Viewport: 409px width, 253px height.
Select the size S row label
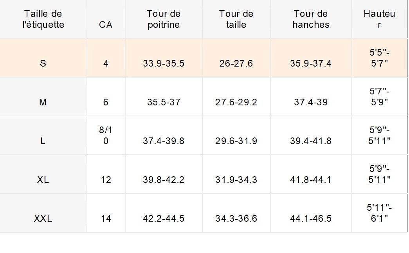pyautogui.click(x=43, y=63)
